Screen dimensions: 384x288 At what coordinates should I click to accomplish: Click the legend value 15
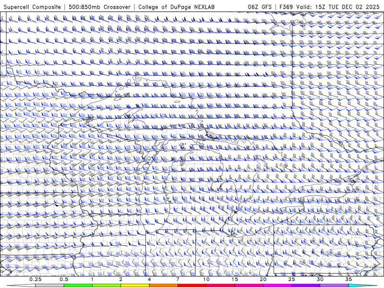click(x=235, y=279)
